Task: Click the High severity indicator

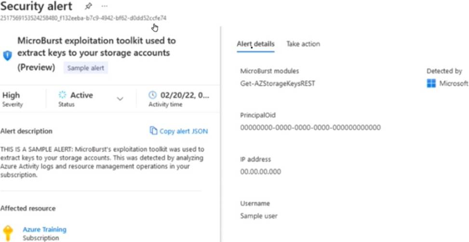Action: 12,95
